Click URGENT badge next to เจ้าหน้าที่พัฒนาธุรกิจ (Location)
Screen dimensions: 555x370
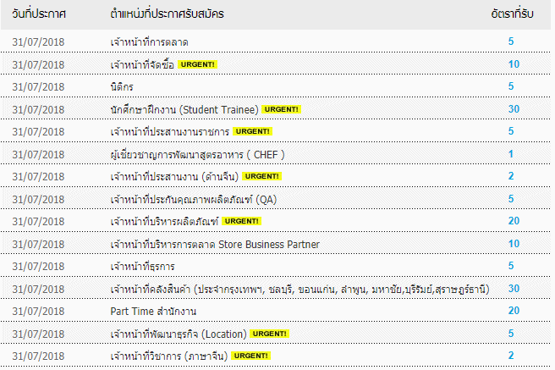coord(269,334)
